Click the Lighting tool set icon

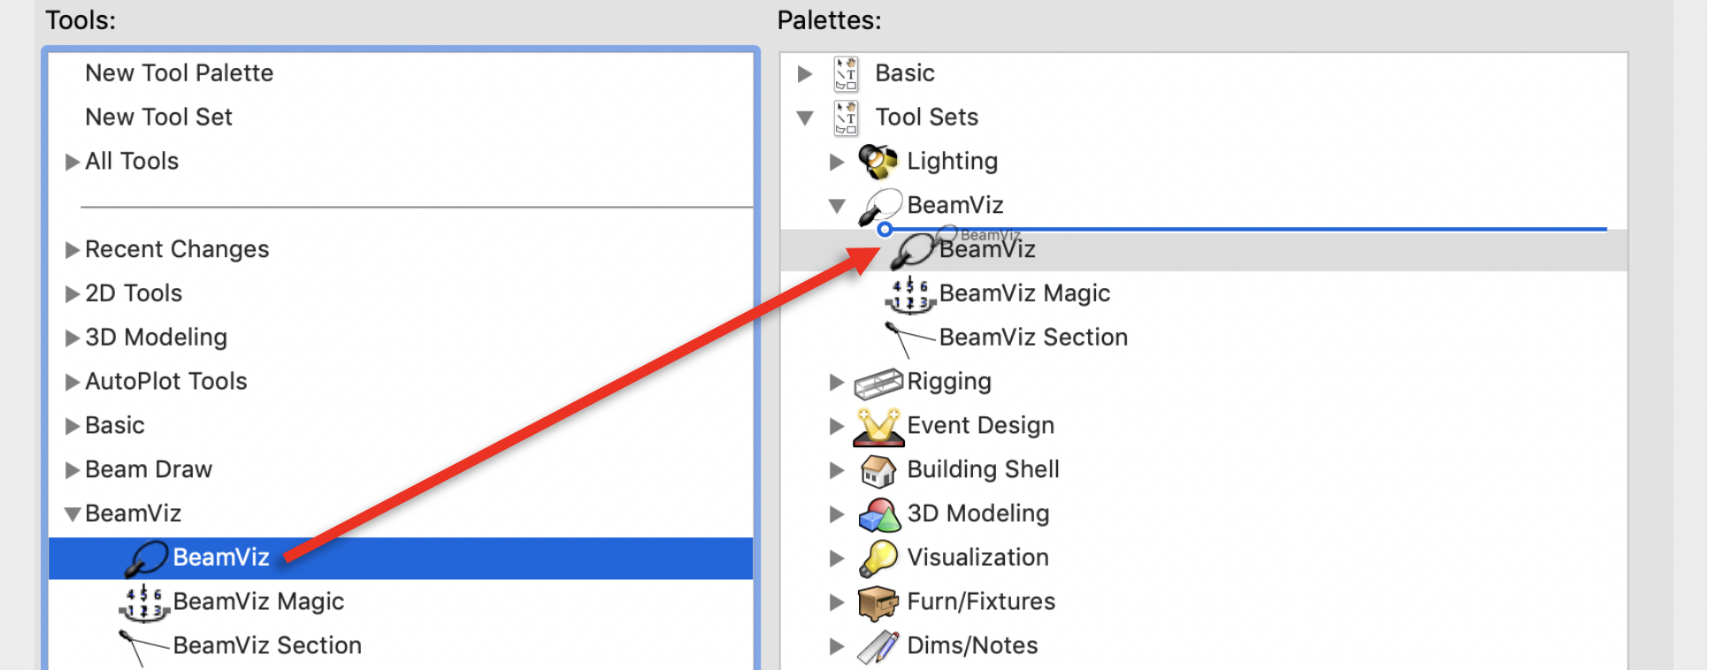click(878, 161)
